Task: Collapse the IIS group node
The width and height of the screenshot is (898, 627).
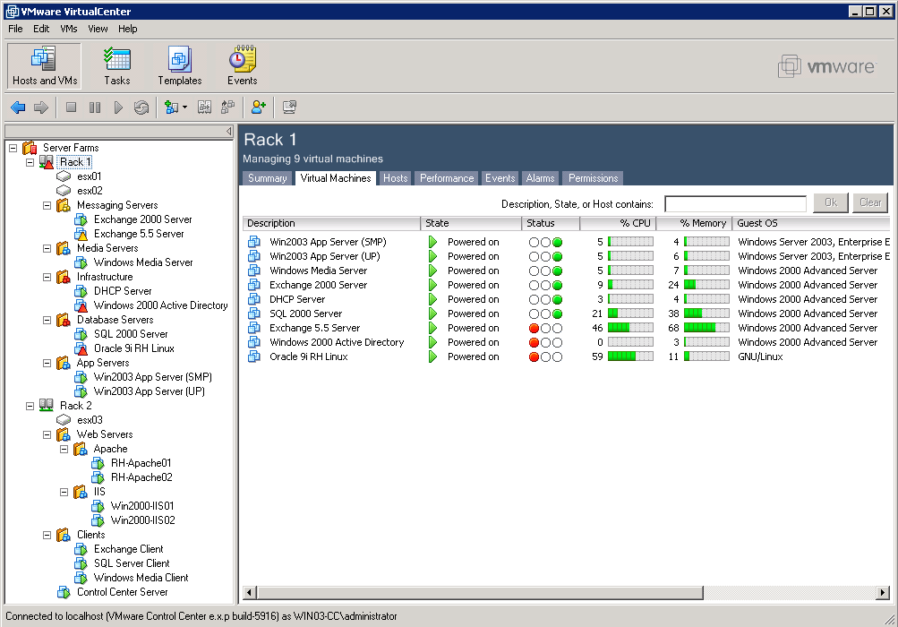Action: (64, 492)
